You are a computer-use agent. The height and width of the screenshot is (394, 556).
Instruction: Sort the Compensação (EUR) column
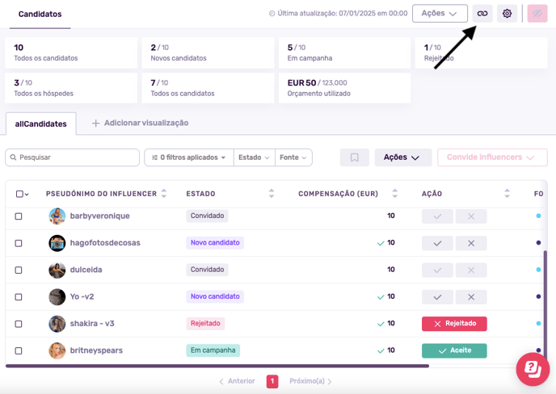[394, 194]
